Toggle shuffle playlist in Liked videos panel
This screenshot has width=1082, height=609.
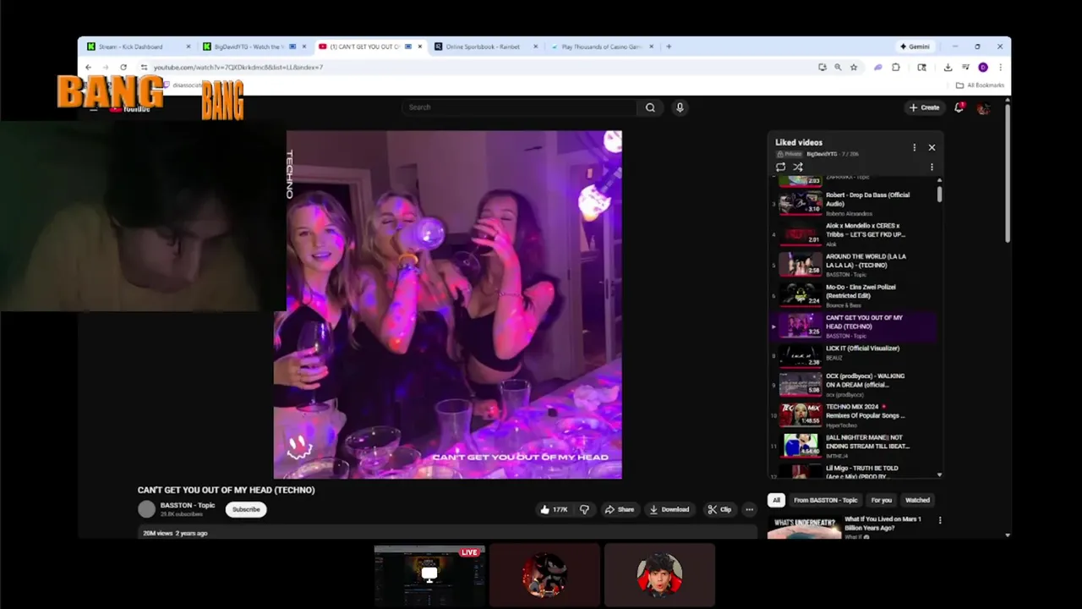point(798,167)
